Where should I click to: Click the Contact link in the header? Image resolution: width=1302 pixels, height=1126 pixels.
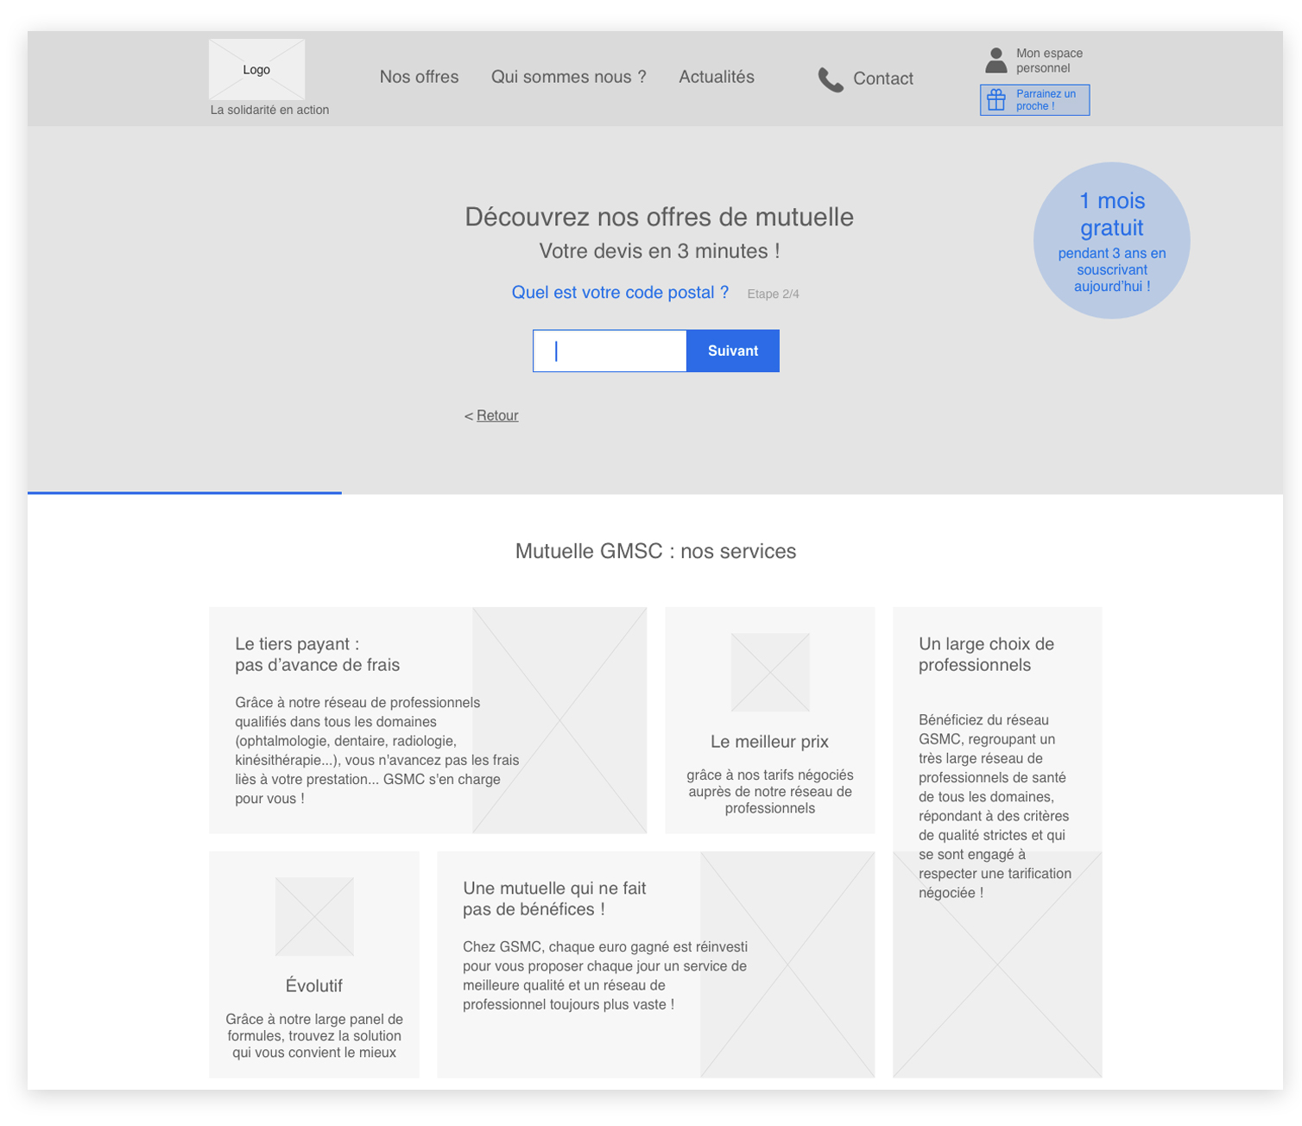[x=882, y=79]
